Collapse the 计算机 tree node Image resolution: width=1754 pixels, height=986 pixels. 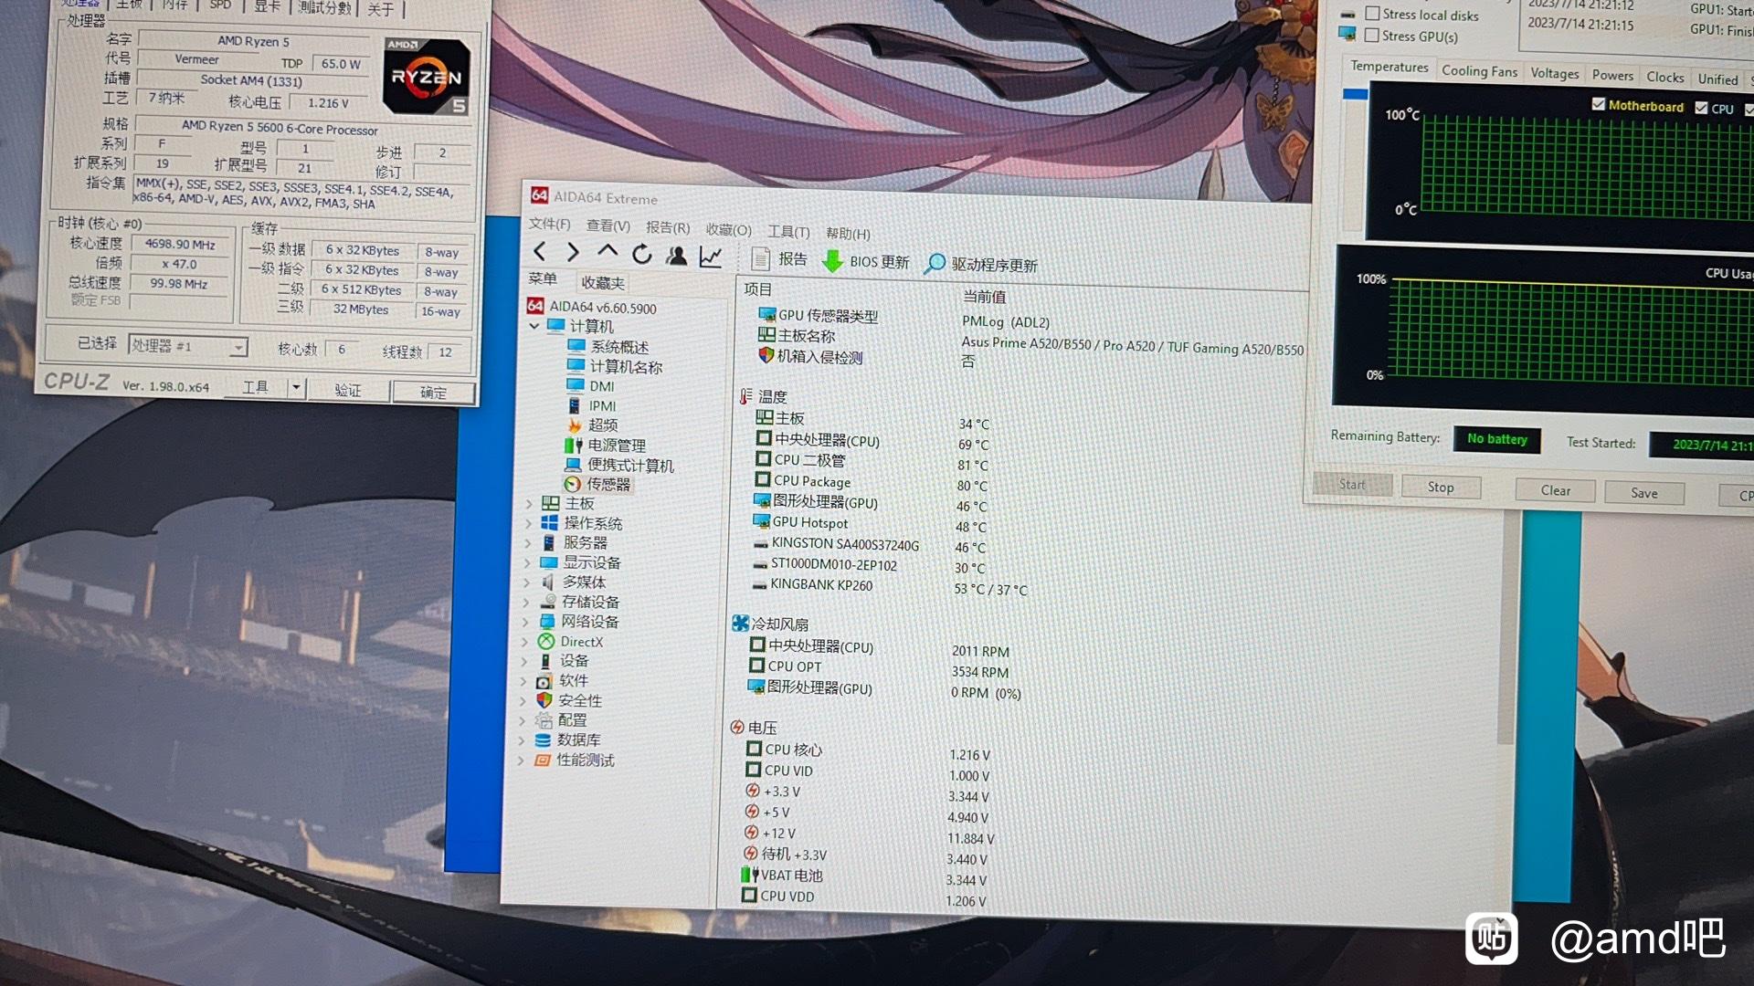pyautogui.click(x=534, y=325)
